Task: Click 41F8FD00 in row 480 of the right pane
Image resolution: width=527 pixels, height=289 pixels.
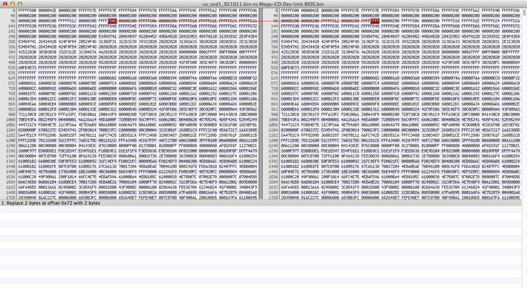Action: pos(450,63)
